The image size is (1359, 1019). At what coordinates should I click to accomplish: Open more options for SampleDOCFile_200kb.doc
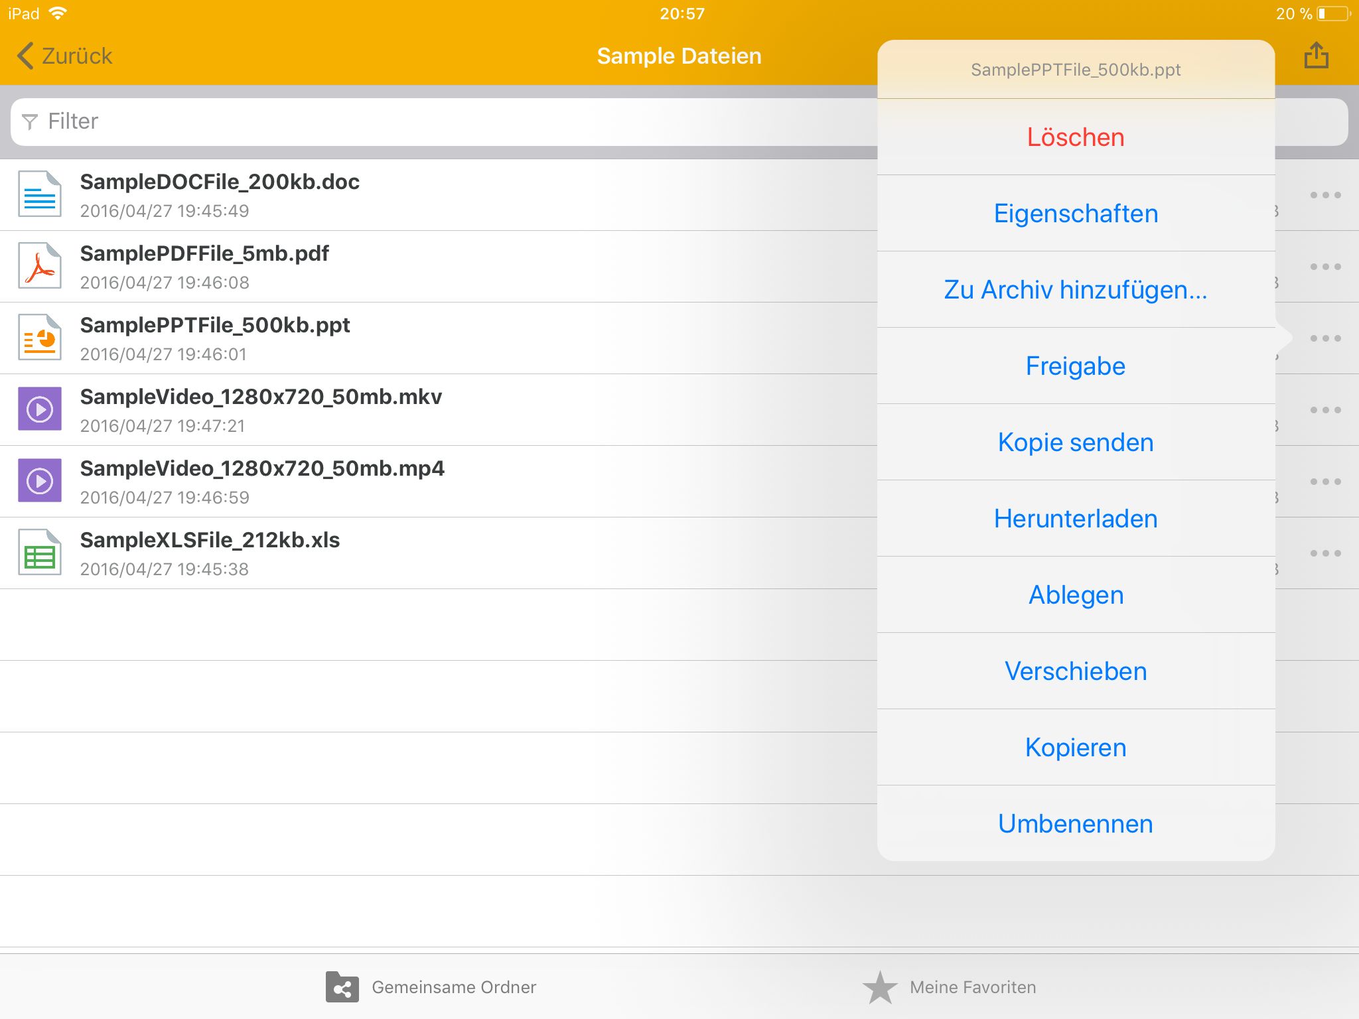click(1325, 195)
